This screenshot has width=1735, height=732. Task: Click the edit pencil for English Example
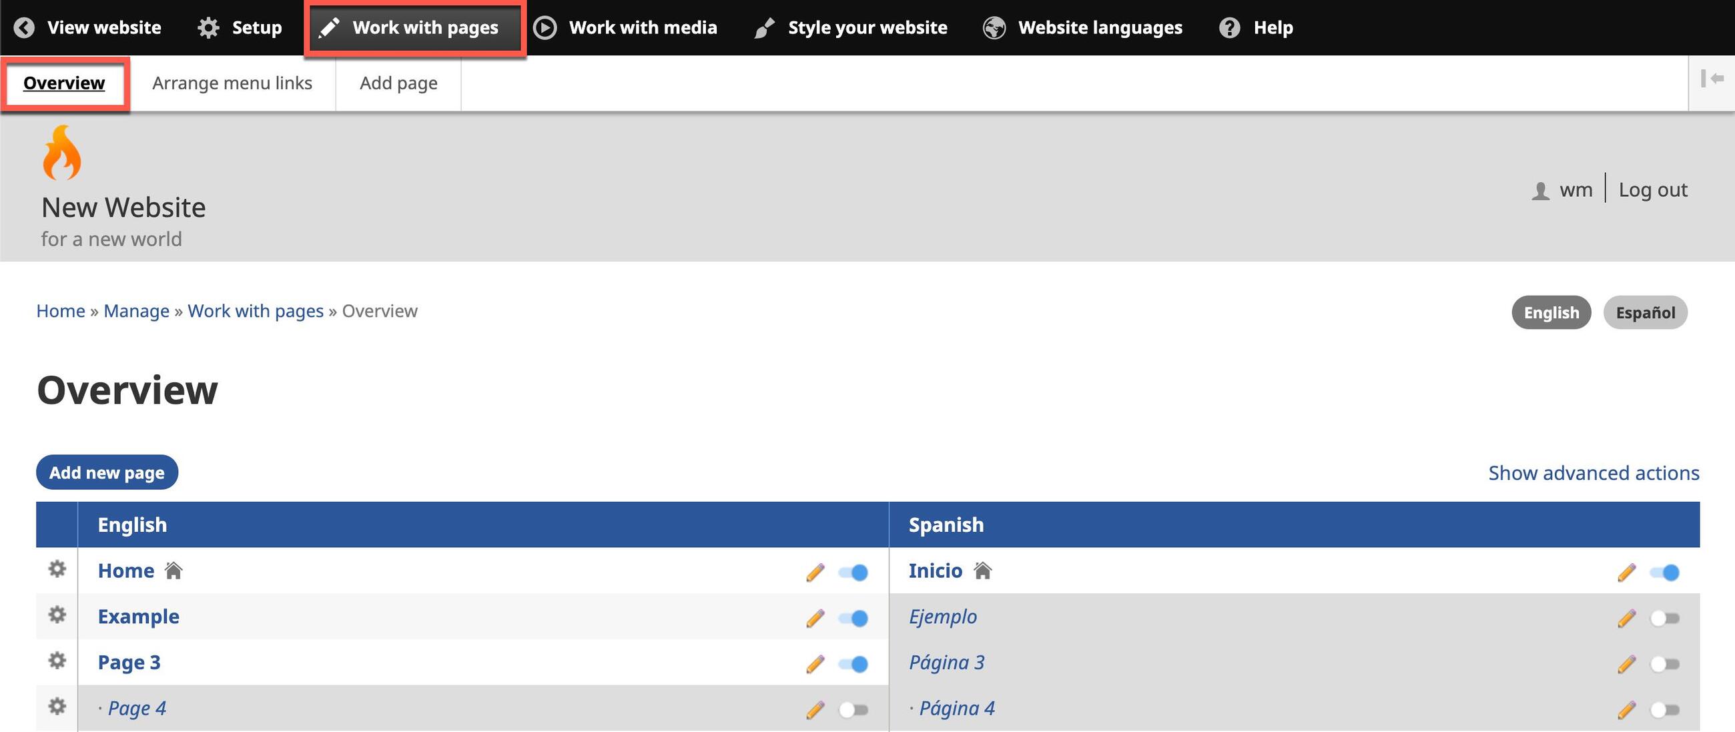(815, 618)
